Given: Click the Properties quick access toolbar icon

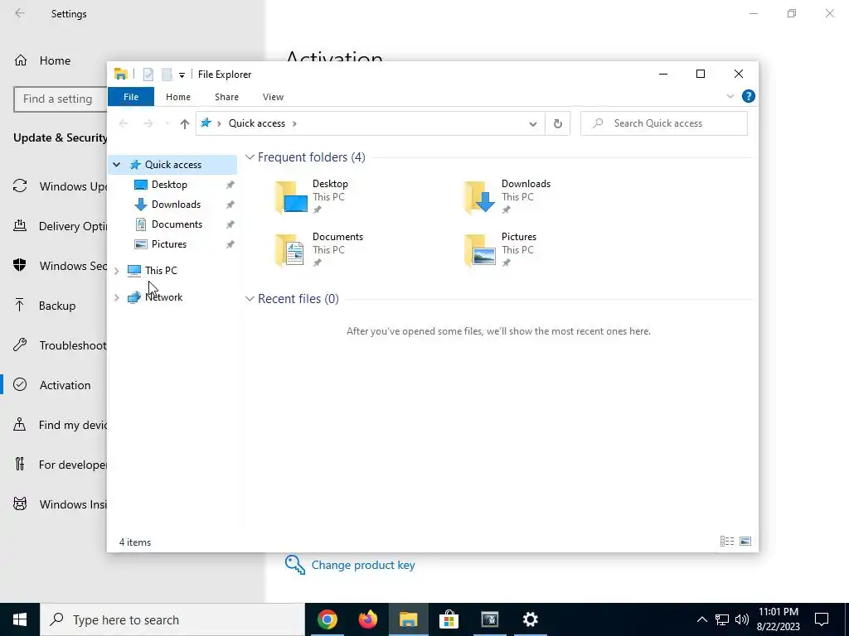Looking at the screenshot, I should pyautogui.click(x=148, y=75).
